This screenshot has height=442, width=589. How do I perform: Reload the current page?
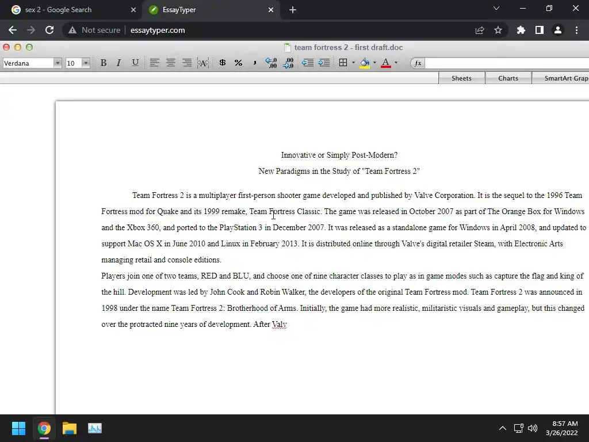tap(49, 30)
